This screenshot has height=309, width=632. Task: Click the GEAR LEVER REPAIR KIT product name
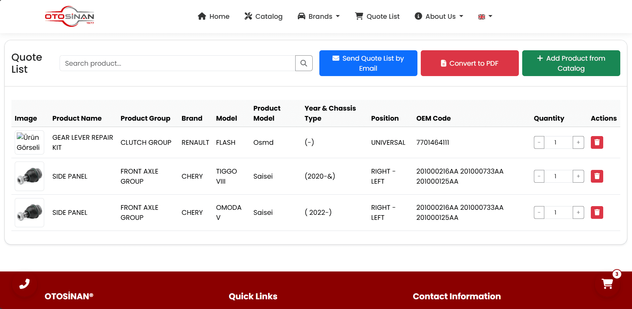[83, 142]
